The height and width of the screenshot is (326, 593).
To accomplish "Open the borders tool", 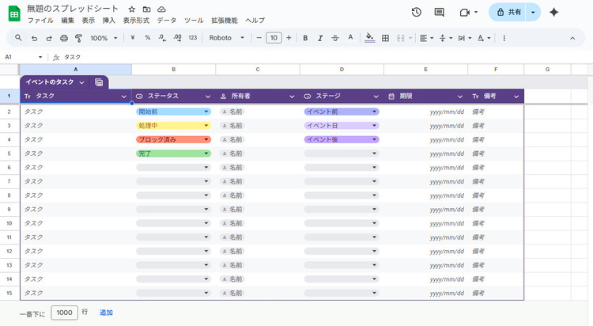I will (x=385, y=38).
